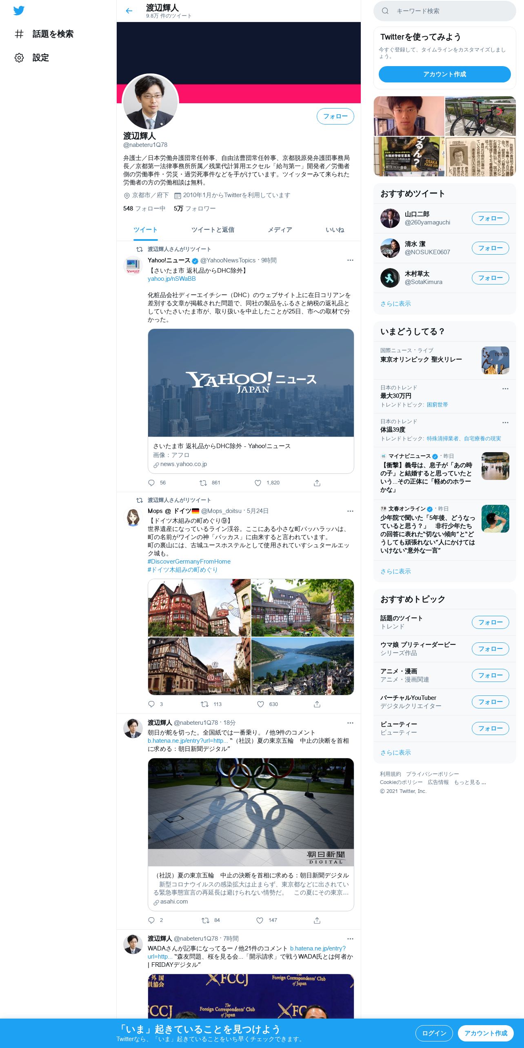Reply to Yahoo!ニュース tweet with 56 replies

pyautogui.click(x=151, y=483)
